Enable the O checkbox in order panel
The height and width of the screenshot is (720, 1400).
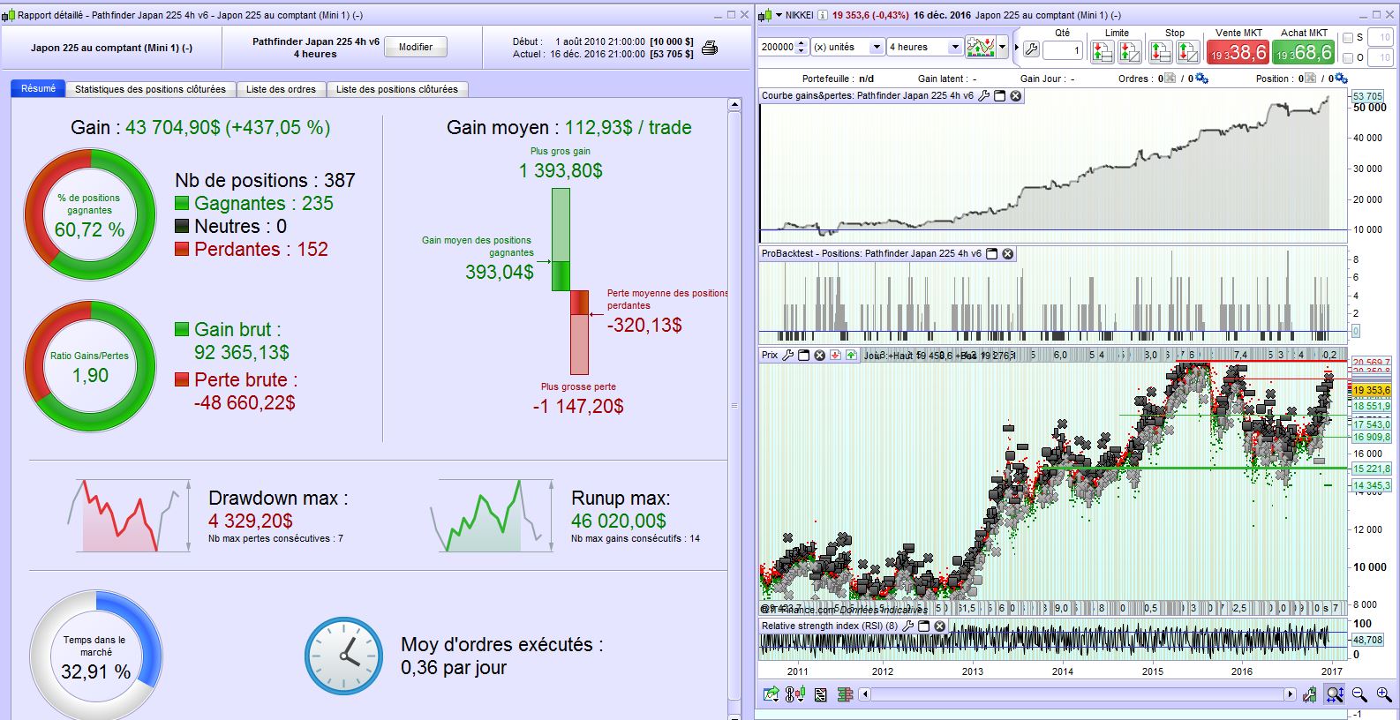click(1348, 58)
